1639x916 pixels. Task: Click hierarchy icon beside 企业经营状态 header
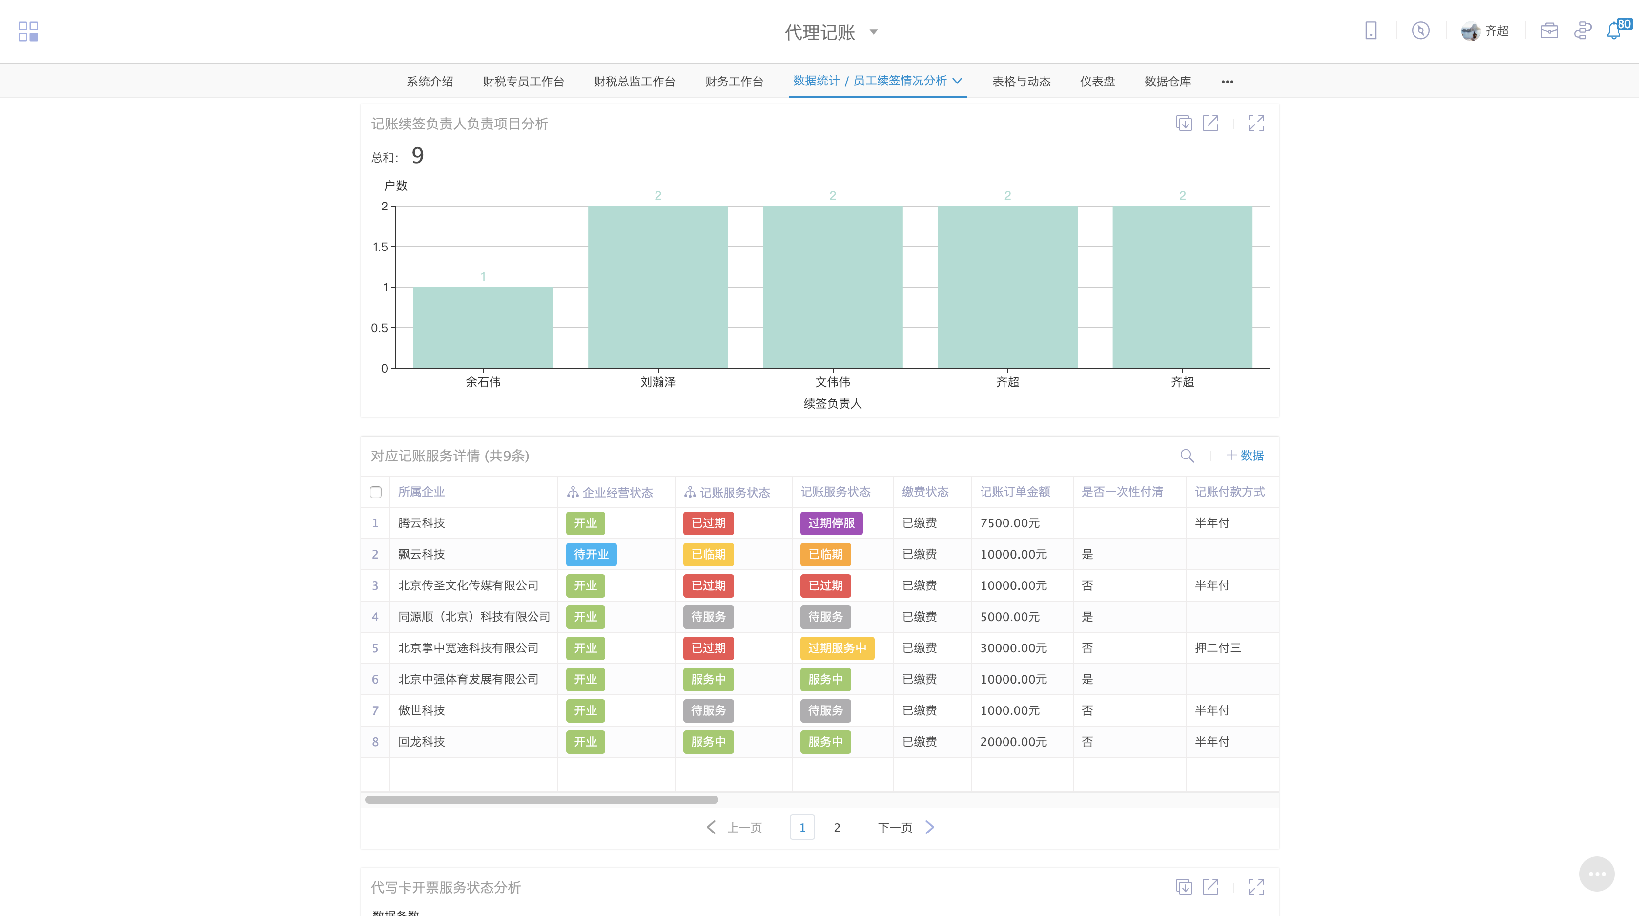[573, 492]
